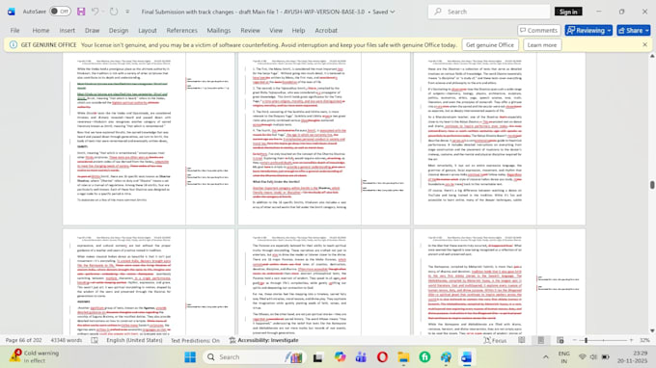Switch to the Layout tab
Viewport: 656px width, 368px height.
pyautogui.click(x=148, y=31)
